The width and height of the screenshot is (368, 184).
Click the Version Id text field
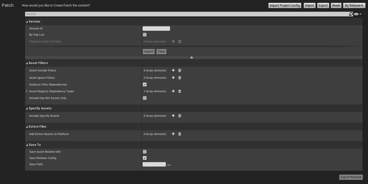tap(156, 29)
